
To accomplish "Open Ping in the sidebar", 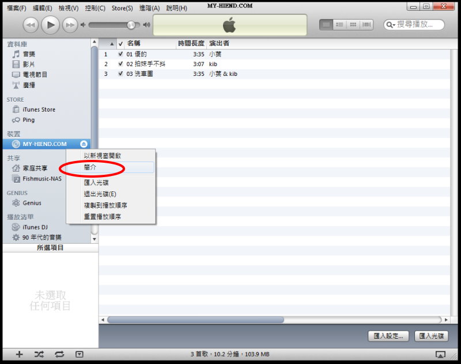I will tap(28, 120).
